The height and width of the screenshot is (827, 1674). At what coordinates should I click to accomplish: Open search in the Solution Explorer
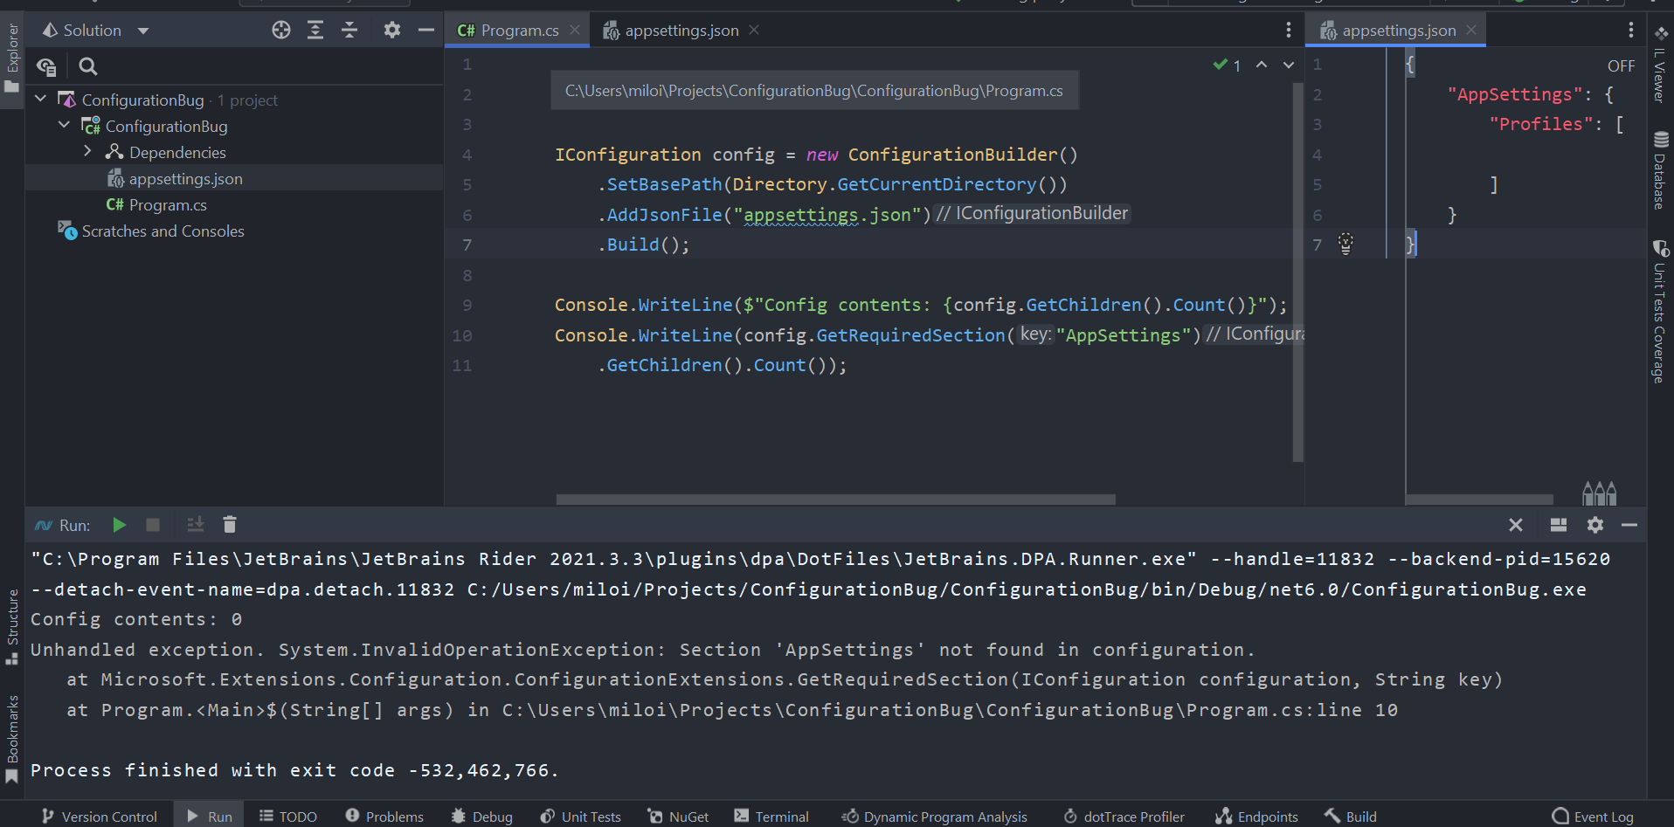coord(87,65)
